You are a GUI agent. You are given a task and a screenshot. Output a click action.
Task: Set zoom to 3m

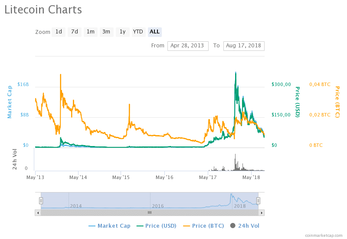(x=106, y=32)
